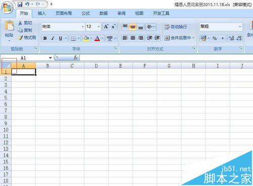
Task: Set bottom vertical alignment
Action: tap(141, 27)
